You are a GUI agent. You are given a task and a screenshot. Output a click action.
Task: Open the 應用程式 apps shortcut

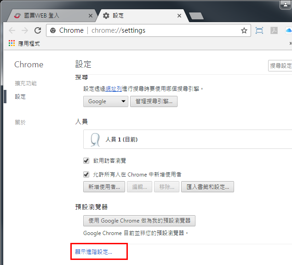click(x=24, y=43)
